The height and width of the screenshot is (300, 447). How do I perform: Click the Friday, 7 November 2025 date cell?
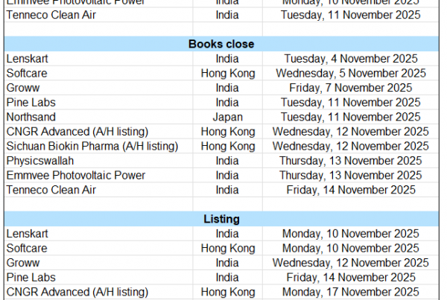351,88
